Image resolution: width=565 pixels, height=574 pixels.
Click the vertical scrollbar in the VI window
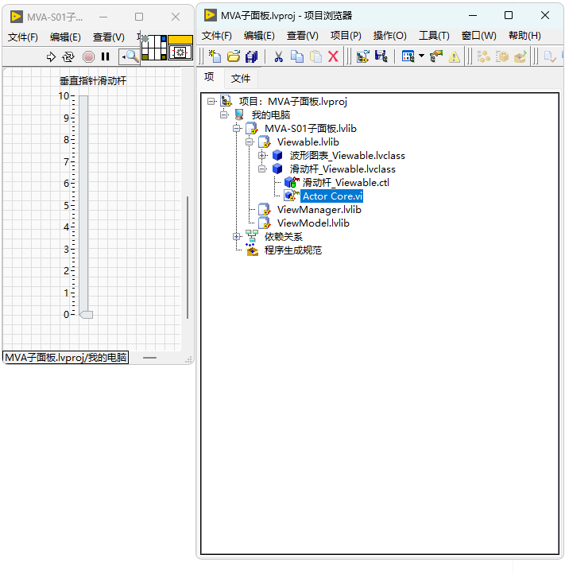tap(188, 258)
